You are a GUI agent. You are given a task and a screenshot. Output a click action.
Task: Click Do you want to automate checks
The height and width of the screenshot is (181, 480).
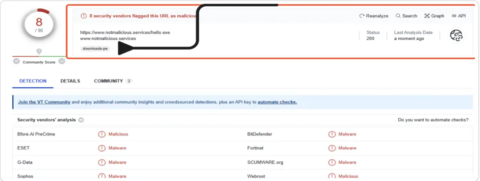(433, 120)
